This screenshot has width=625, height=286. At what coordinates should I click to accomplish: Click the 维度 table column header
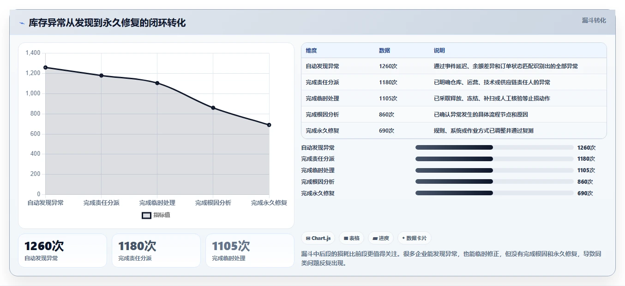click(311, 51)
